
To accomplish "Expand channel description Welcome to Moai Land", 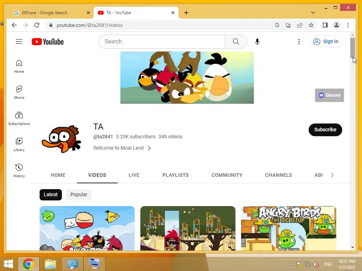I will click(122, 148).
